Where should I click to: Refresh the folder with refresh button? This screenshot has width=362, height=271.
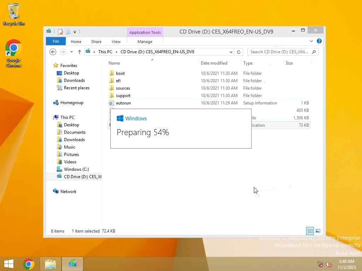[239, 52]
